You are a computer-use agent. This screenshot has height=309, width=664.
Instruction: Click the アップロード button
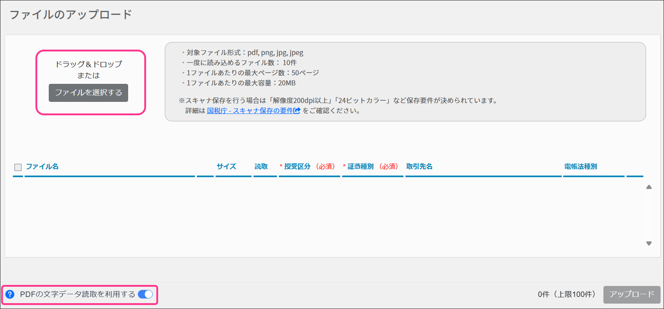point(632,294)
